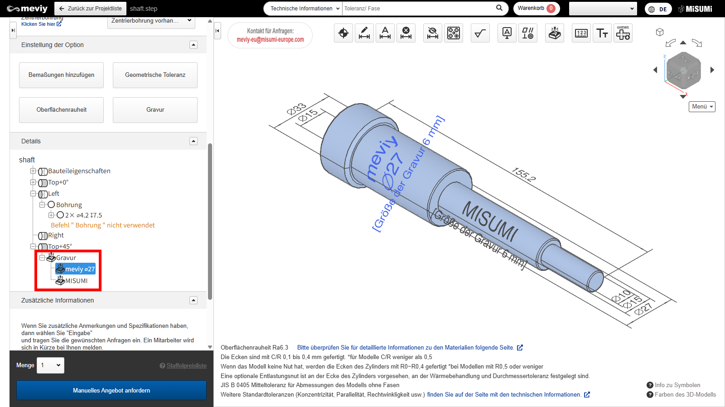Open the Menü dropdown under the view cube
Viewport: 725px width, 407px height.
point(702,107)
